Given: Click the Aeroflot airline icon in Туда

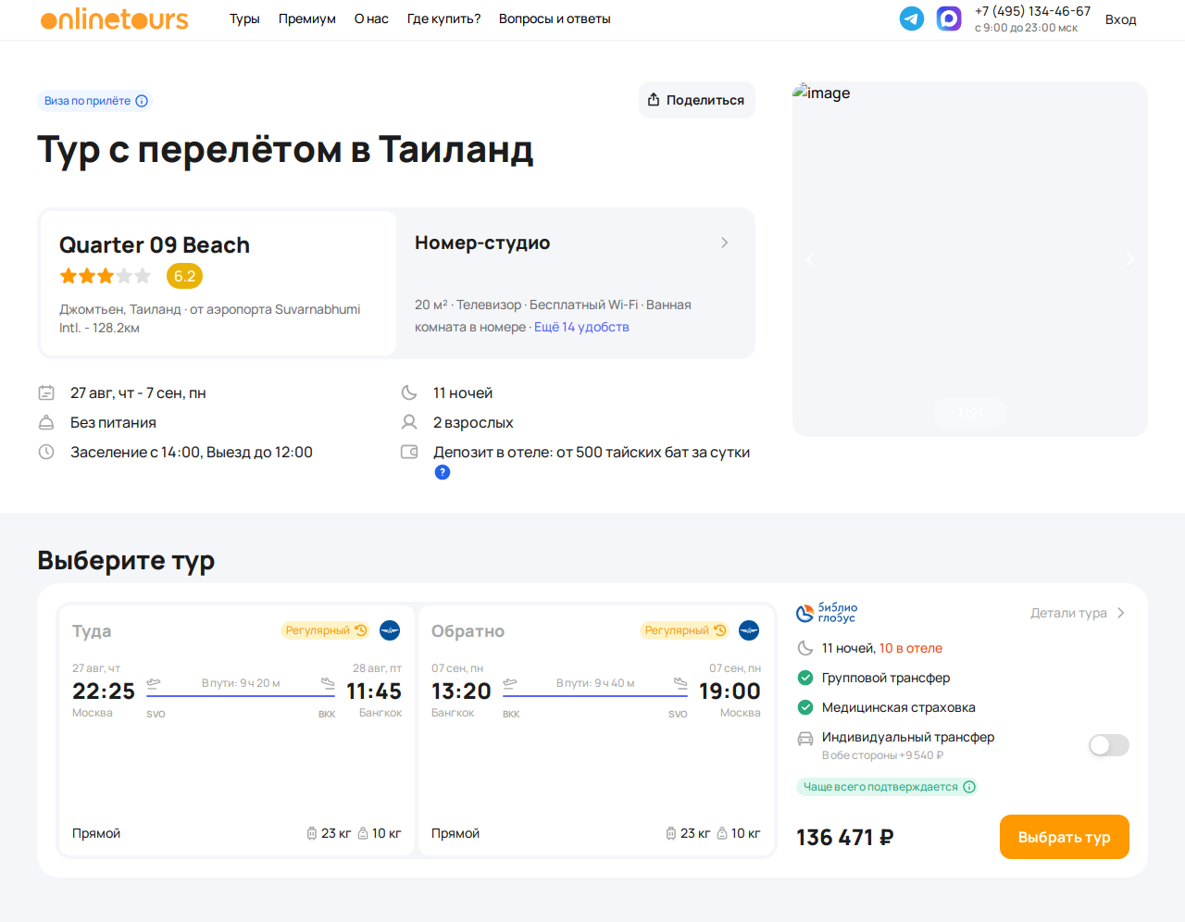Looking at the screenshot, I should [x=390, y=630].
